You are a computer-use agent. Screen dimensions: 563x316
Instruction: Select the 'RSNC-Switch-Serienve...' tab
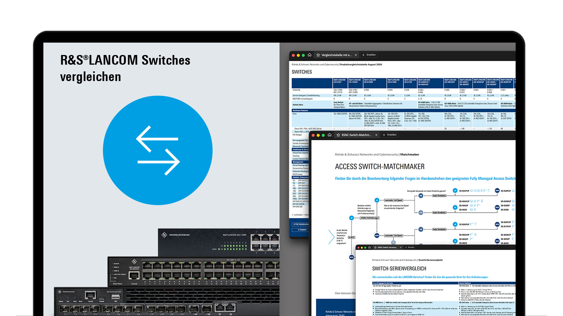387,248
